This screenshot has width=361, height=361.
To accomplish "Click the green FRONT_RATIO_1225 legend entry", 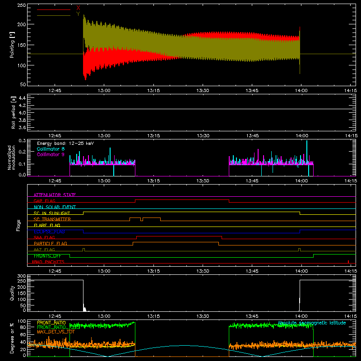I will coord(59,327).
